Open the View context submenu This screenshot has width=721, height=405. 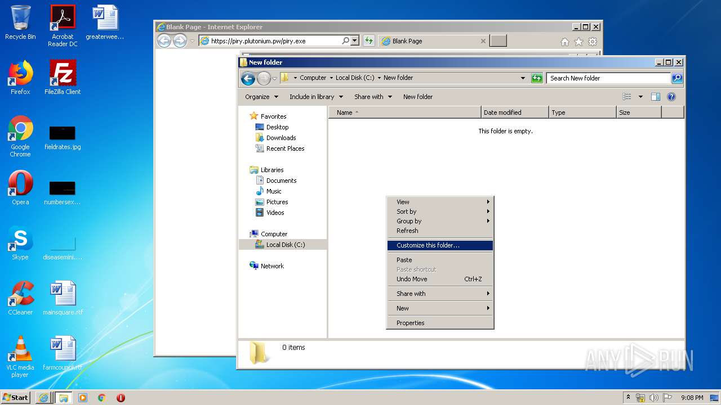coord(440,202)
